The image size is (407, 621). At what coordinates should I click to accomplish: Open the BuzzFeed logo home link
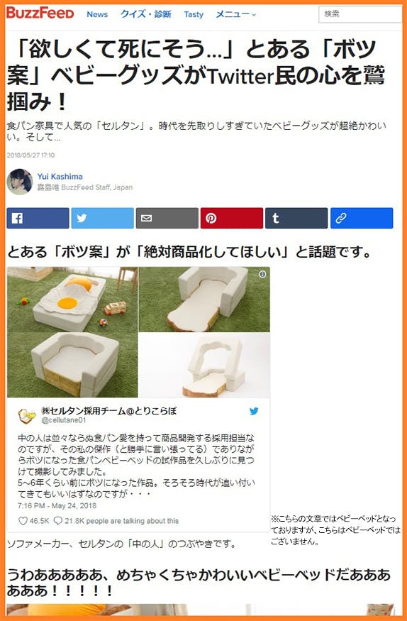click(40, 13)
